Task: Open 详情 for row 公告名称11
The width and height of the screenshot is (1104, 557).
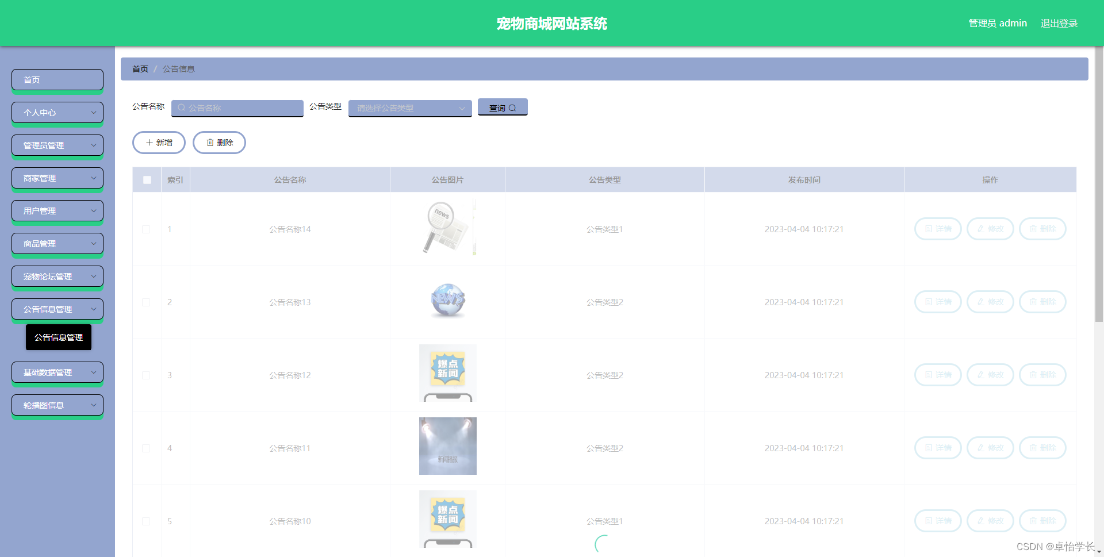Action: coord(938,448)
